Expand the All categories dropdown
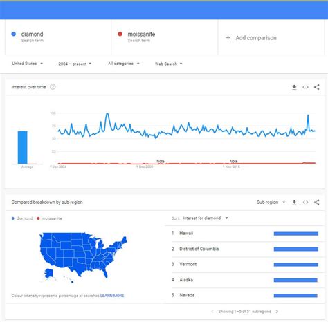 tap(124, 64)
